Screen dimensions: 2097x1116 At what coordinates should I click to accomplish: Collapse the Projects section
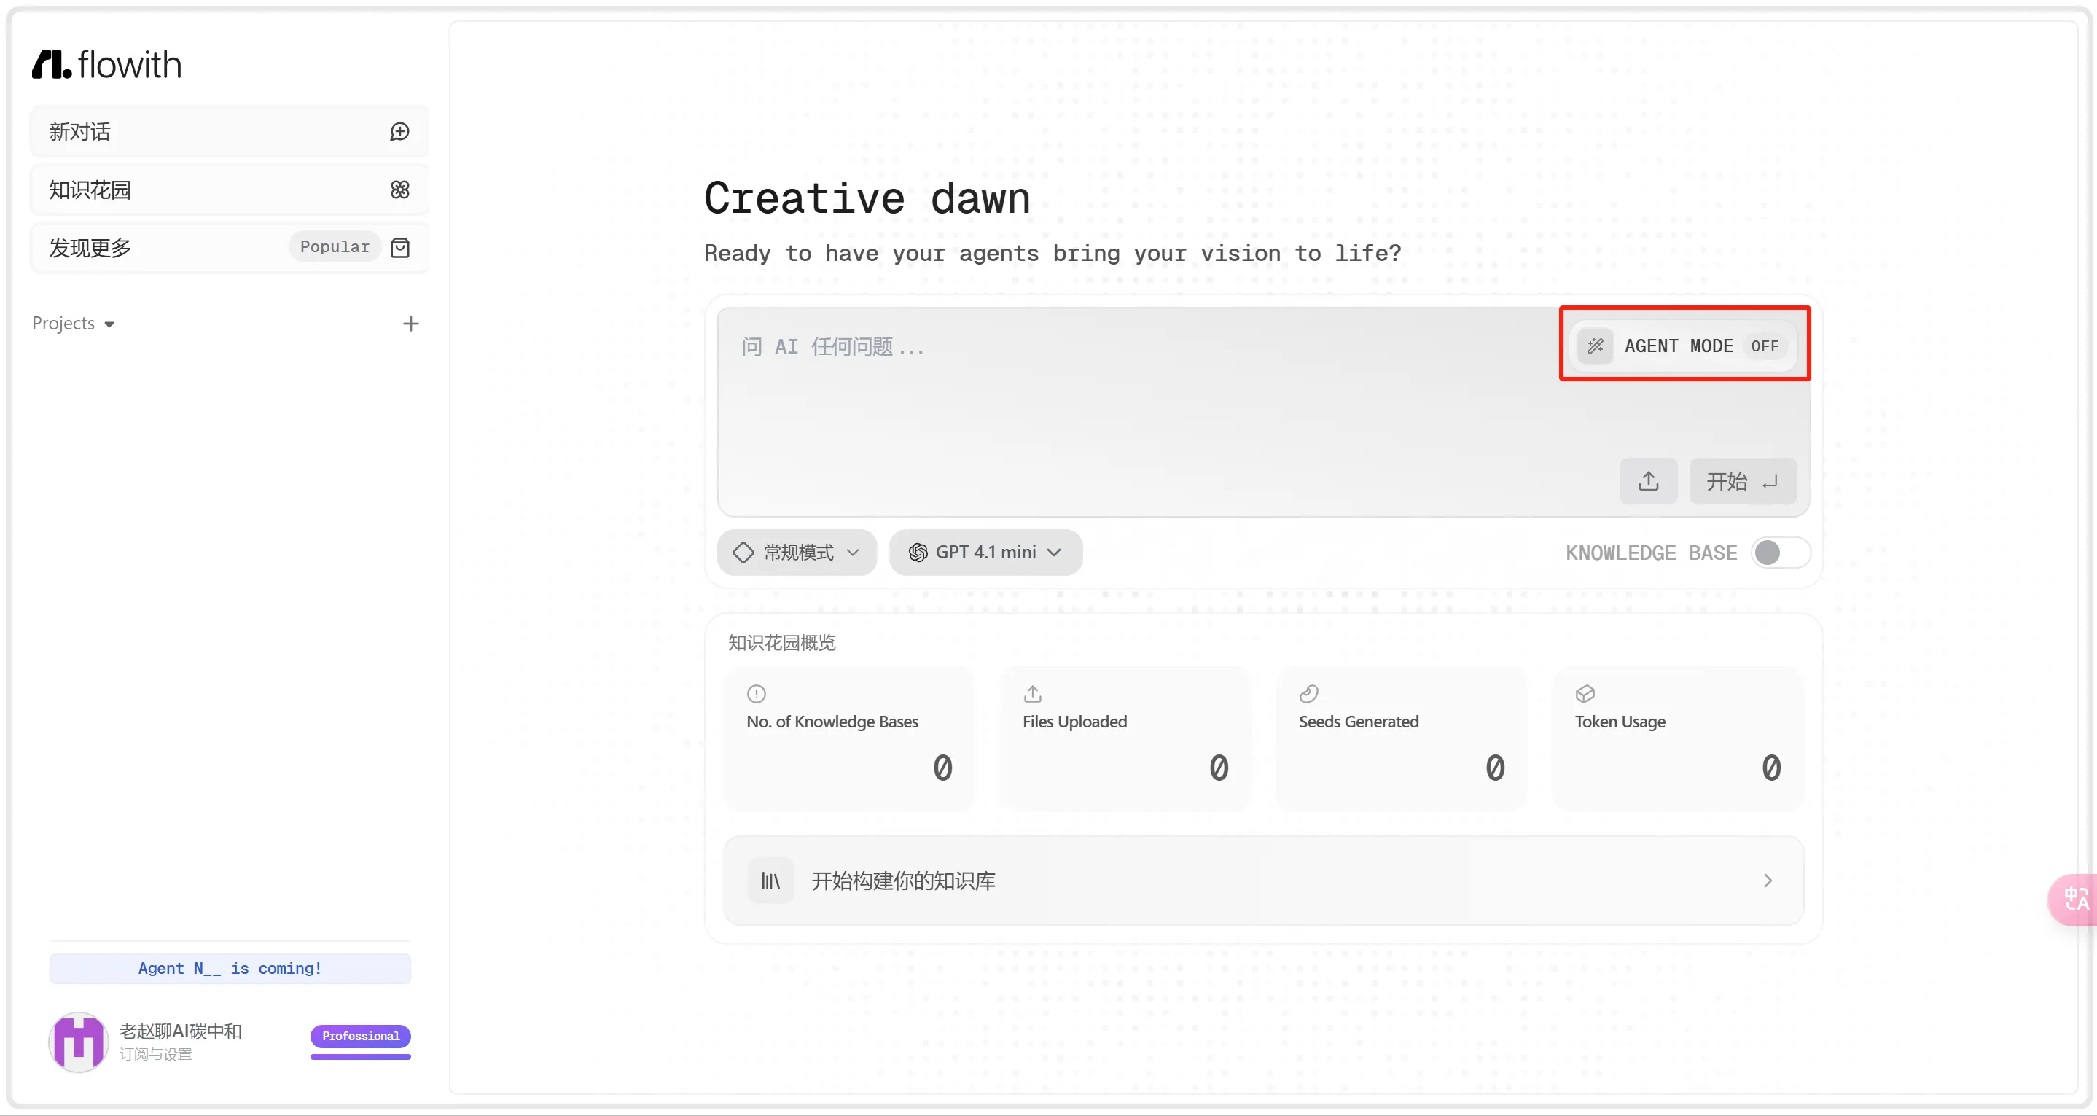(x=74, y=324)
